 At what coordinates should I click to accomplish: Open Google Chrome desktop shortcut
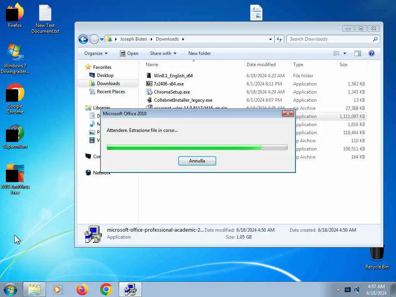[x=15, y=99]
